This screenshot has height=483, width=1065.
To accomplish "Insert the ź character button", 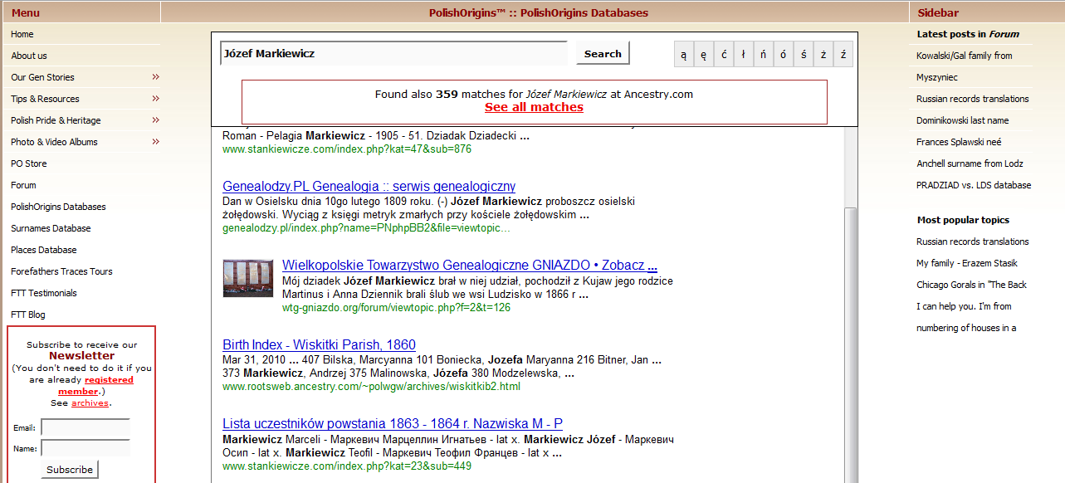I will [843, 54].
